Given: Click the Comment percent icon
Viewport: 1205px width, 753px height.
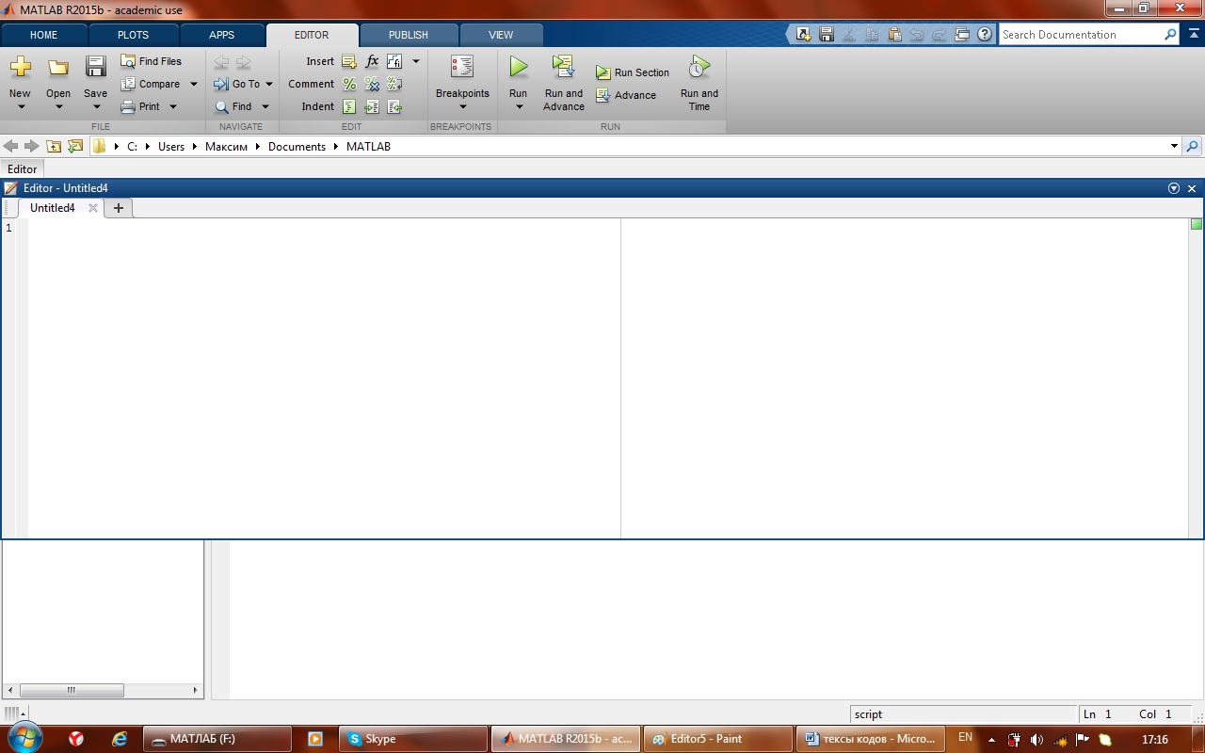Looking at the screenshot, I should pyautogui.click(x=349, y=84).
